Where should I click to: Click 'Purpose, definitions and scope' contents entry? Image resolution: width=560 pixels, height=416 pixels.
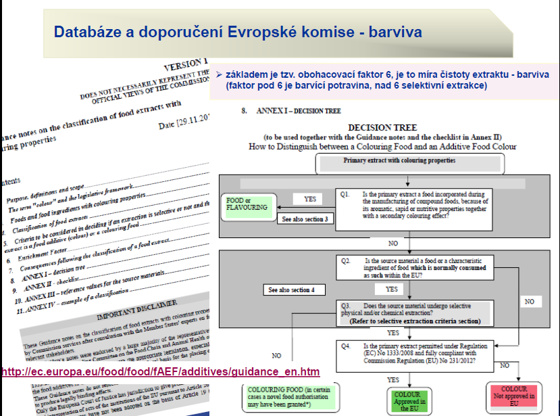tap(45, 193)
